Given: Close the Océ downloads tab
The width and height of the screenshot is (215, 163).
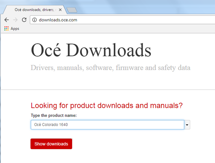Looking at the screenshot, I should click(x=60, y=10).
